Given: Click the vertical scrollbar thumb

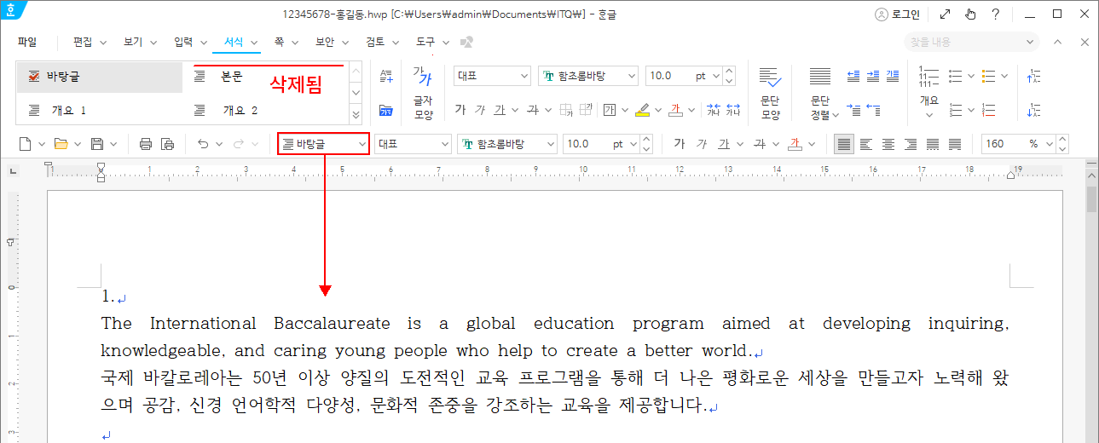Looking at the screenshot, I should (x=1091, y=198).
